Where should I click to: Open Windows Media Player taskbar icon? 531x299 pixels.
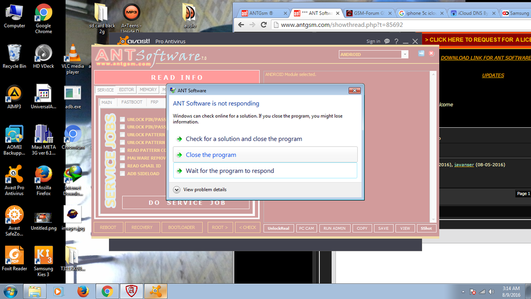point(58,291)
